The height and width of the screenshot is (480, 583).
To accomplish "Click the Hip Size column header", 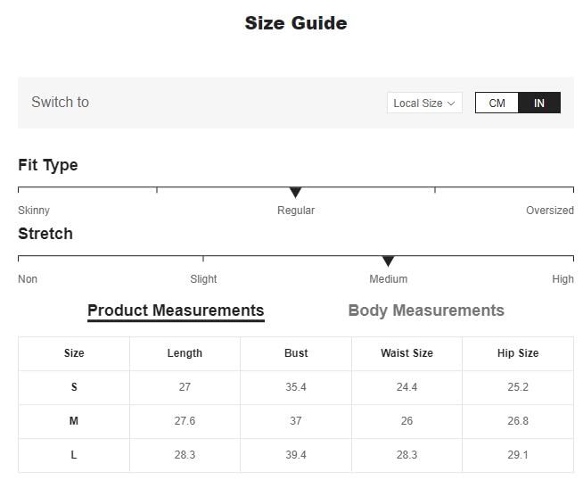I will 518,353.
